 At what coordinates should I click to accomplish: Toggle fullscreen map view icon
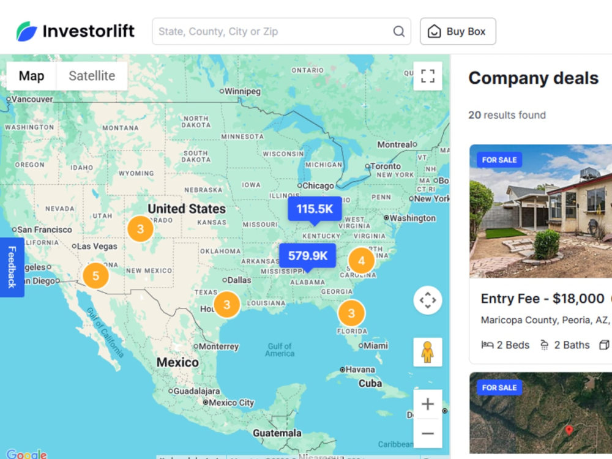click(x=428, y=76)
